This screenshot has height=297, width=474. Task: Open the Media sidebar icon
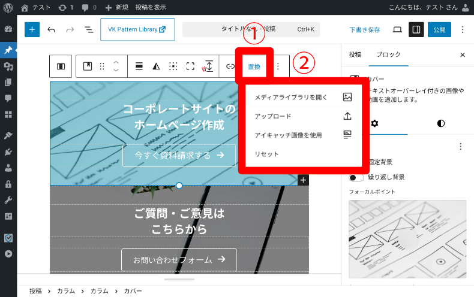point(8,66)
